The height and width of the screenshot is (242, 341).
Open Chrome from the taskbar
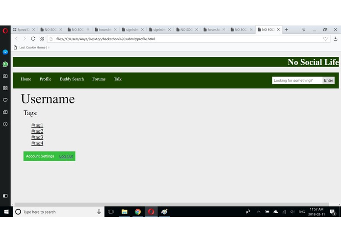click(138, 212)
